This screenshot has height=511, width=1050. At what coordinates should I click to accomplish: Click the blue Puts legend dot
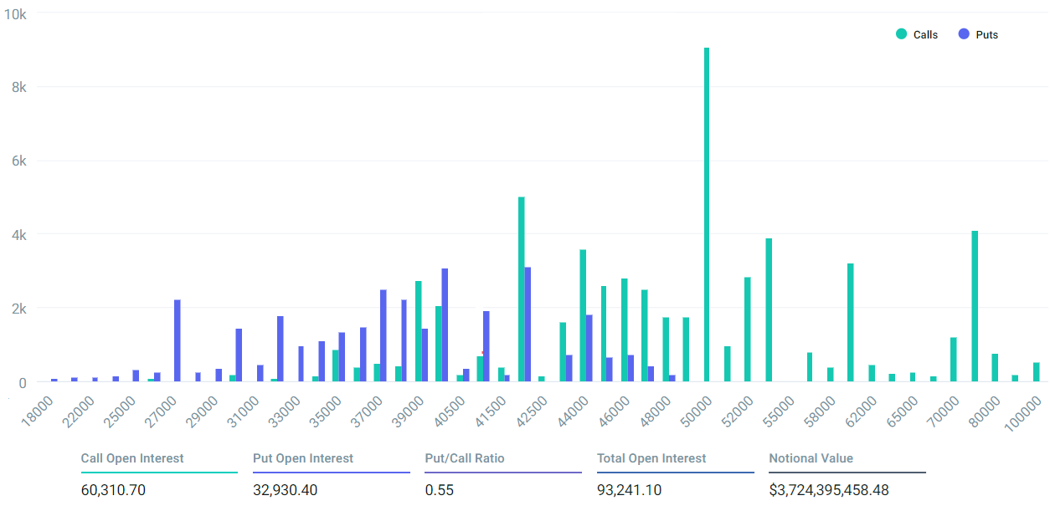[x=964, y=34]
